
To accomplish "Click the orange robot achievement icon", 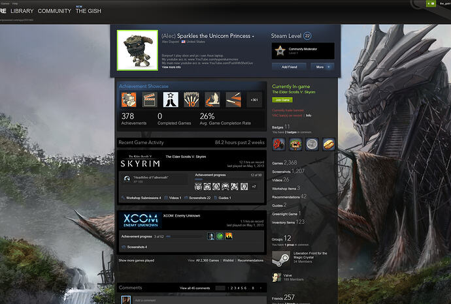I will click(x=129, y=100).
